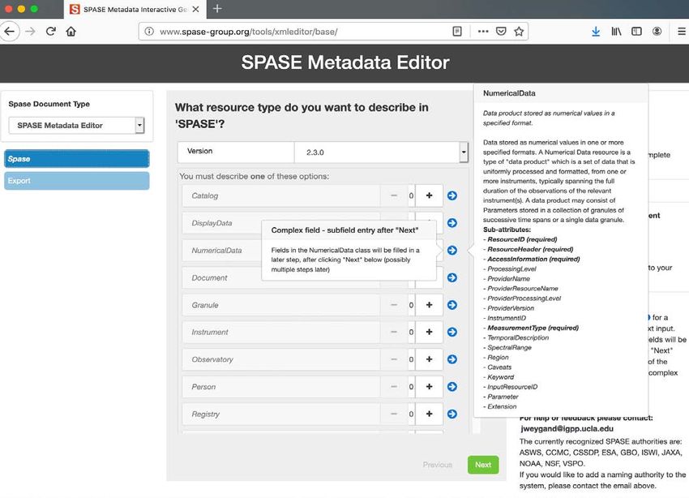
Task: Open the Version 2.3.0 dropdown
Action: click(381, 152)
